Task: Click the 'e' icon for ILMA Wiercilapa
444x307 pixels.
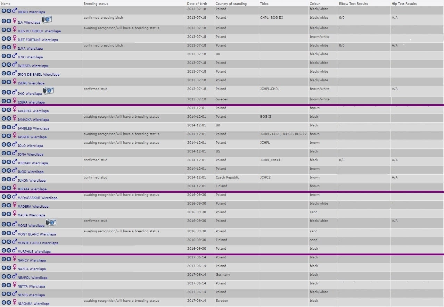Action: pyautogui.click(x=4, y=47)
